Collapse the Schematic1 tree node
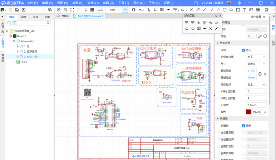This screenshot has height=160, width=276. [x=14, y=41]
